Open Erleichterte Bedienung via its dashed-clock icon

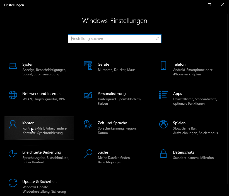click(x=13, y=154)
